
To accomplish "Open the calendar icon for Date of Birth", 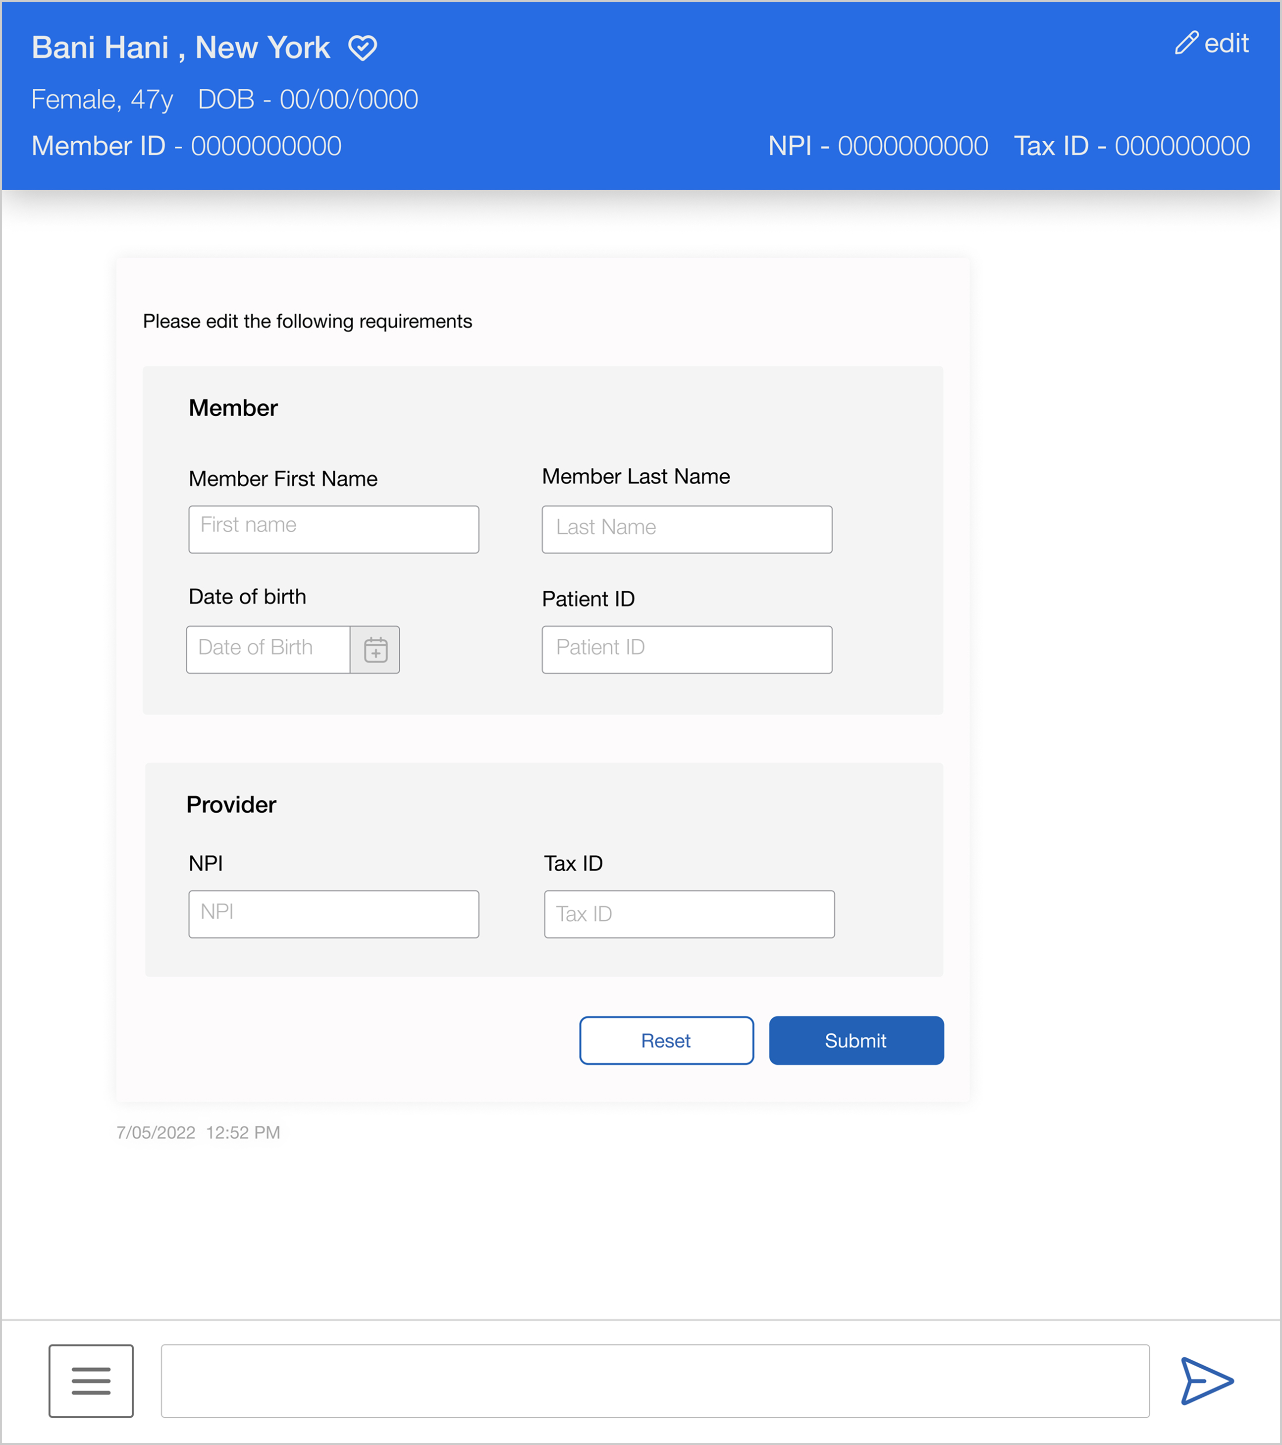I will point(375,649).
